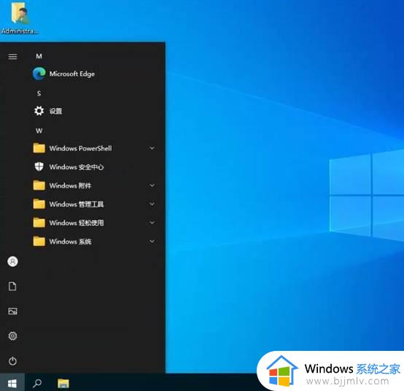Viewport: 404px width, 391px height.
Task: Expand the Windows 系统 chevron arrow
Action: pyautogui.click(x=152, y=241)
